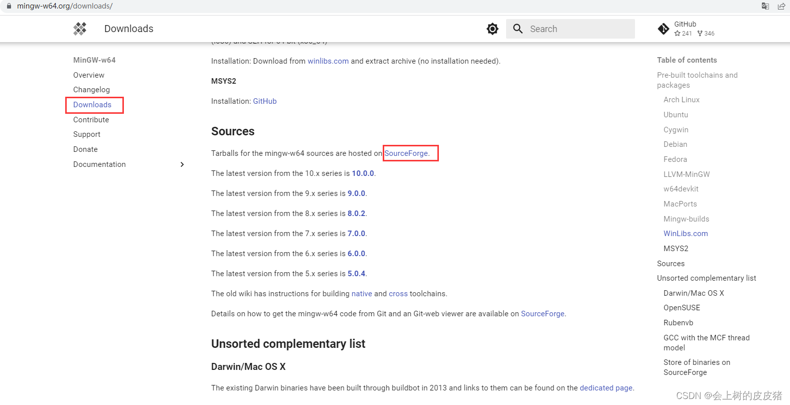This screenshot has height=405, width=790.
Task: Click the search magnifier icon
Action: click(518, 29)
